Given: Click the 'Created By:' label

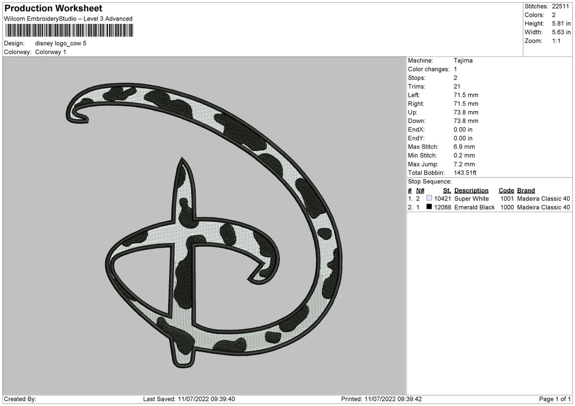Looking at the screenshot, I should pyautogui.click(x=20, y=399).
